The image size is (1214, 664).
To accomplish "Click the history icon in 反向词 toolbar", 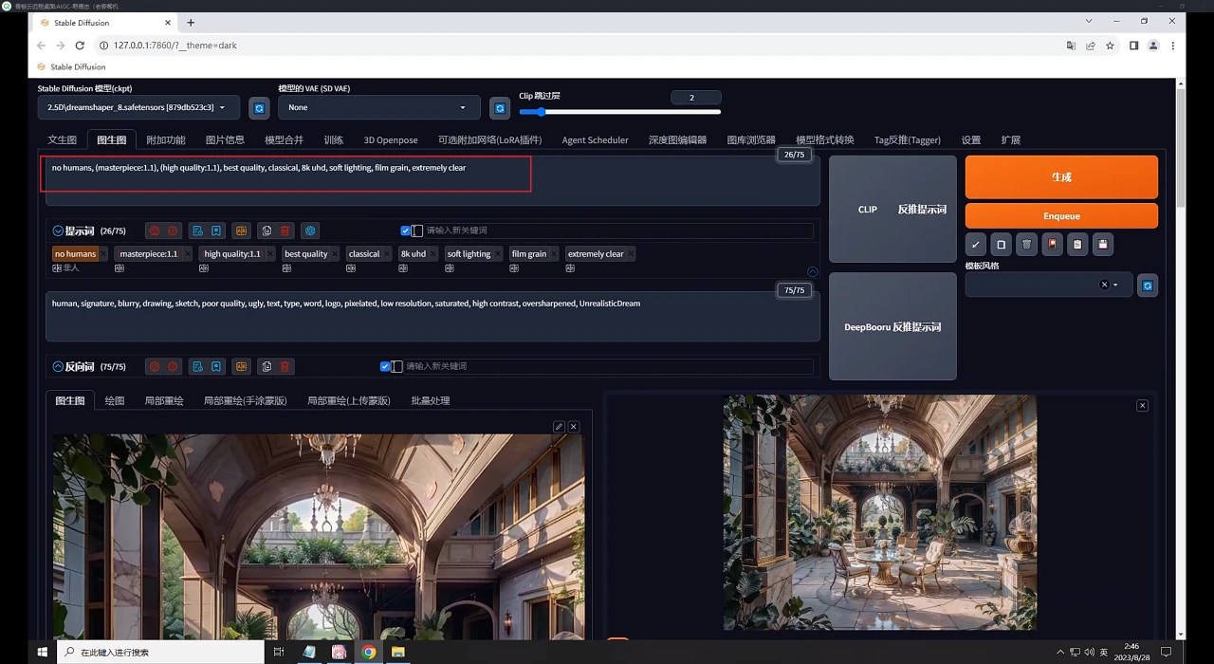I will (197, 366).
